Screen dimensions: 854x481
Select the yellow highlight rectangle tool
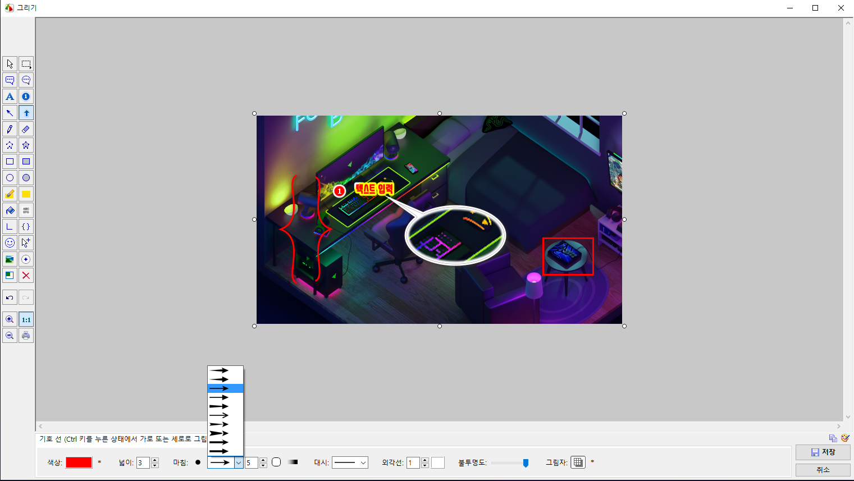pos(26,194)
